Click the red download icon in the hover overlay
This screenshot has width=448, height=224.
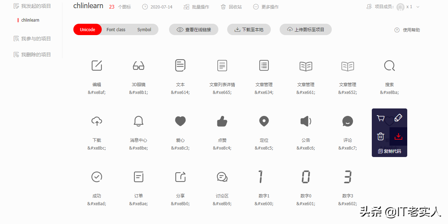[398, 136]
